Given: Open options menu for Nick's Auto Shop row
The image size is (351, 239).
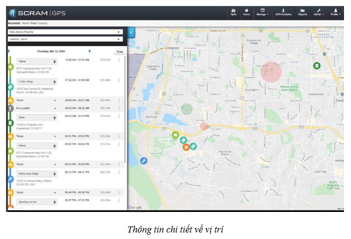Looking at the screenshot, I should 119,172.
